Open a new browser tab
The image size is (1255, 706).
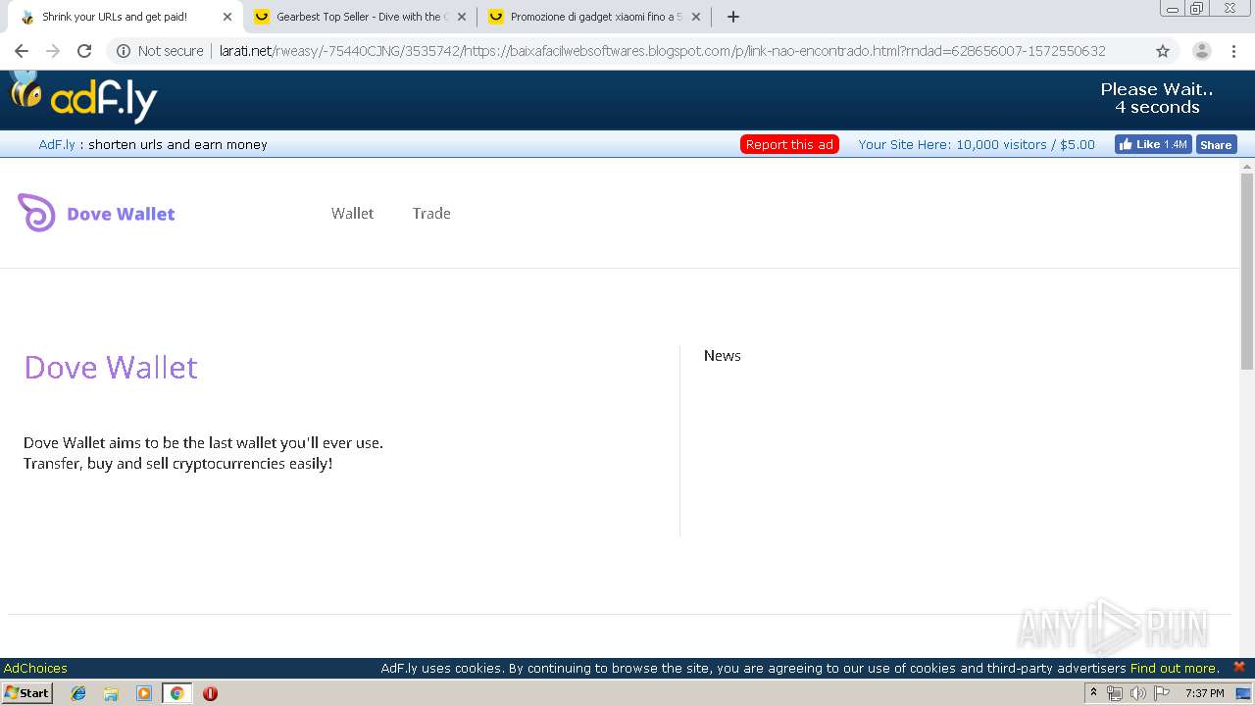point(733,17)
